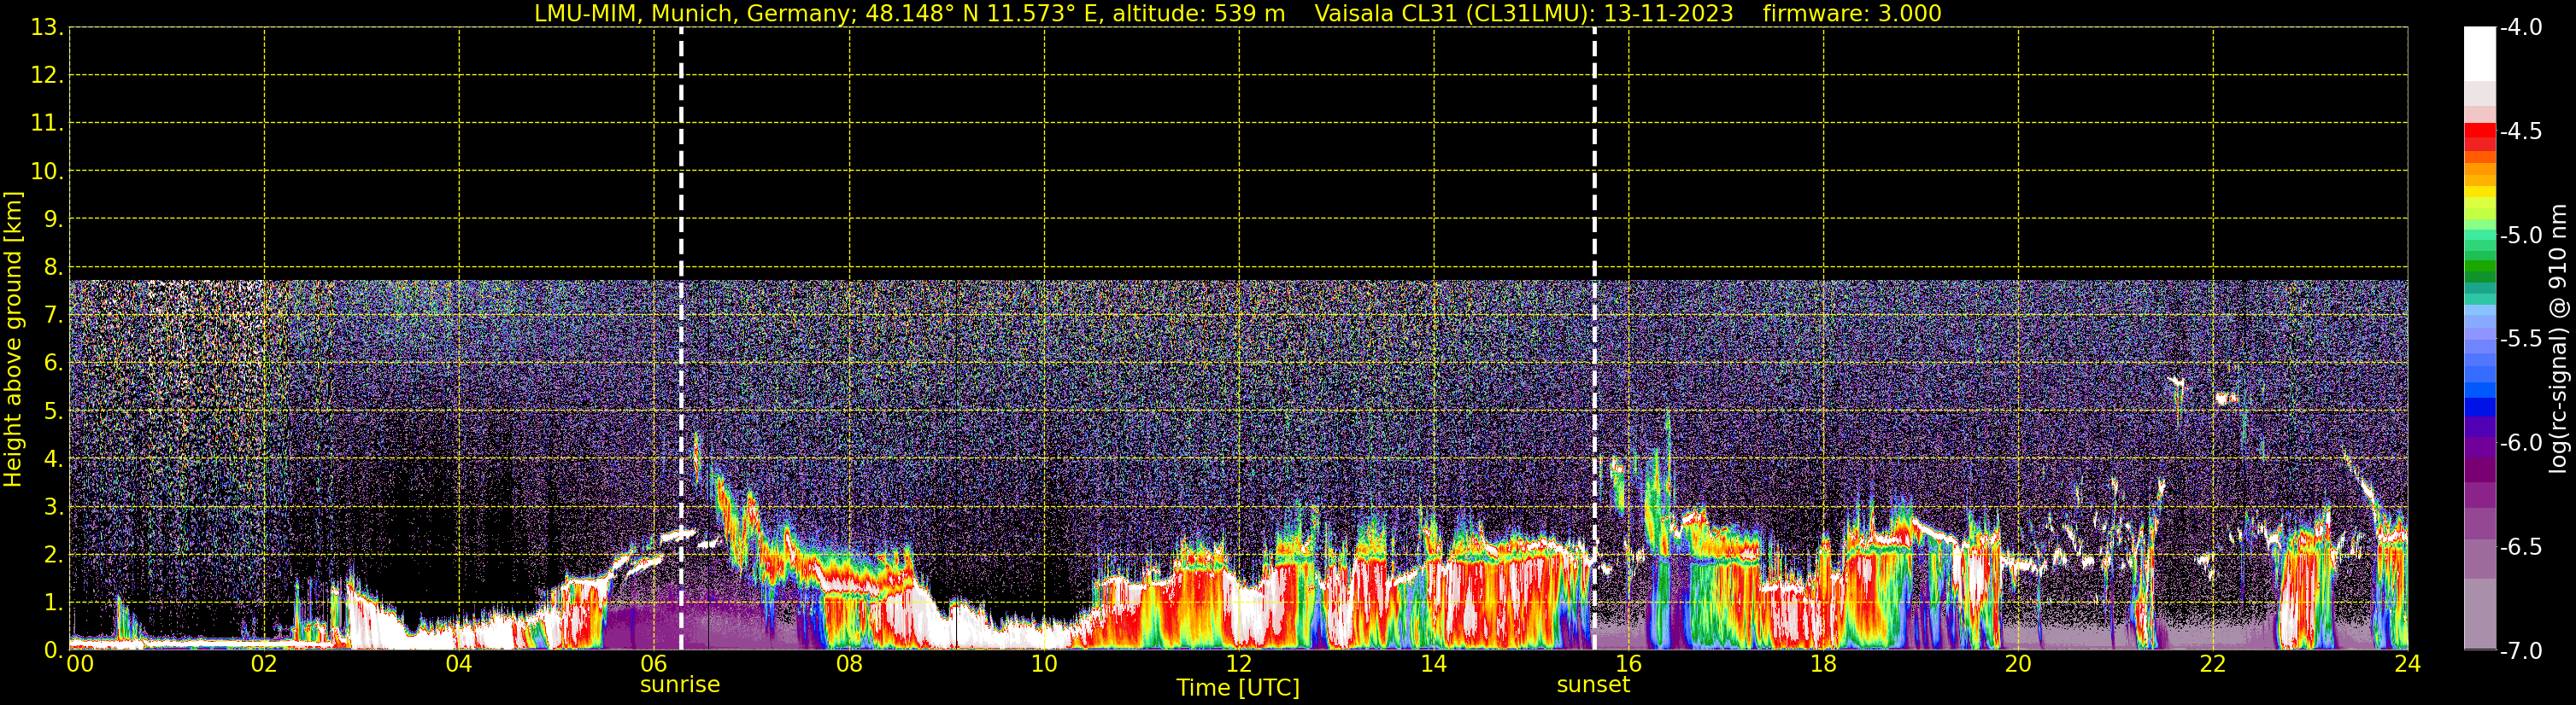The width and height of the screenshot is (2576, 705).
Task: Click the 16 tick label on the time axis
Action: [1629, 664]
